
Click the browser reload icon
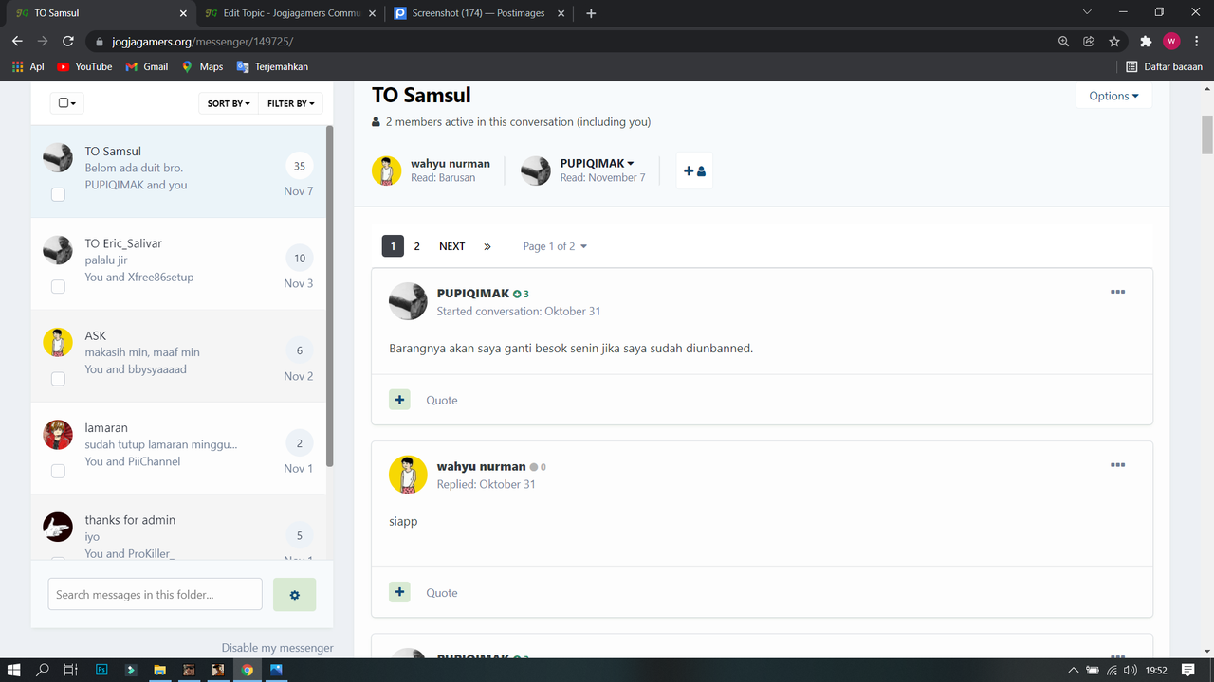(67, 41)
